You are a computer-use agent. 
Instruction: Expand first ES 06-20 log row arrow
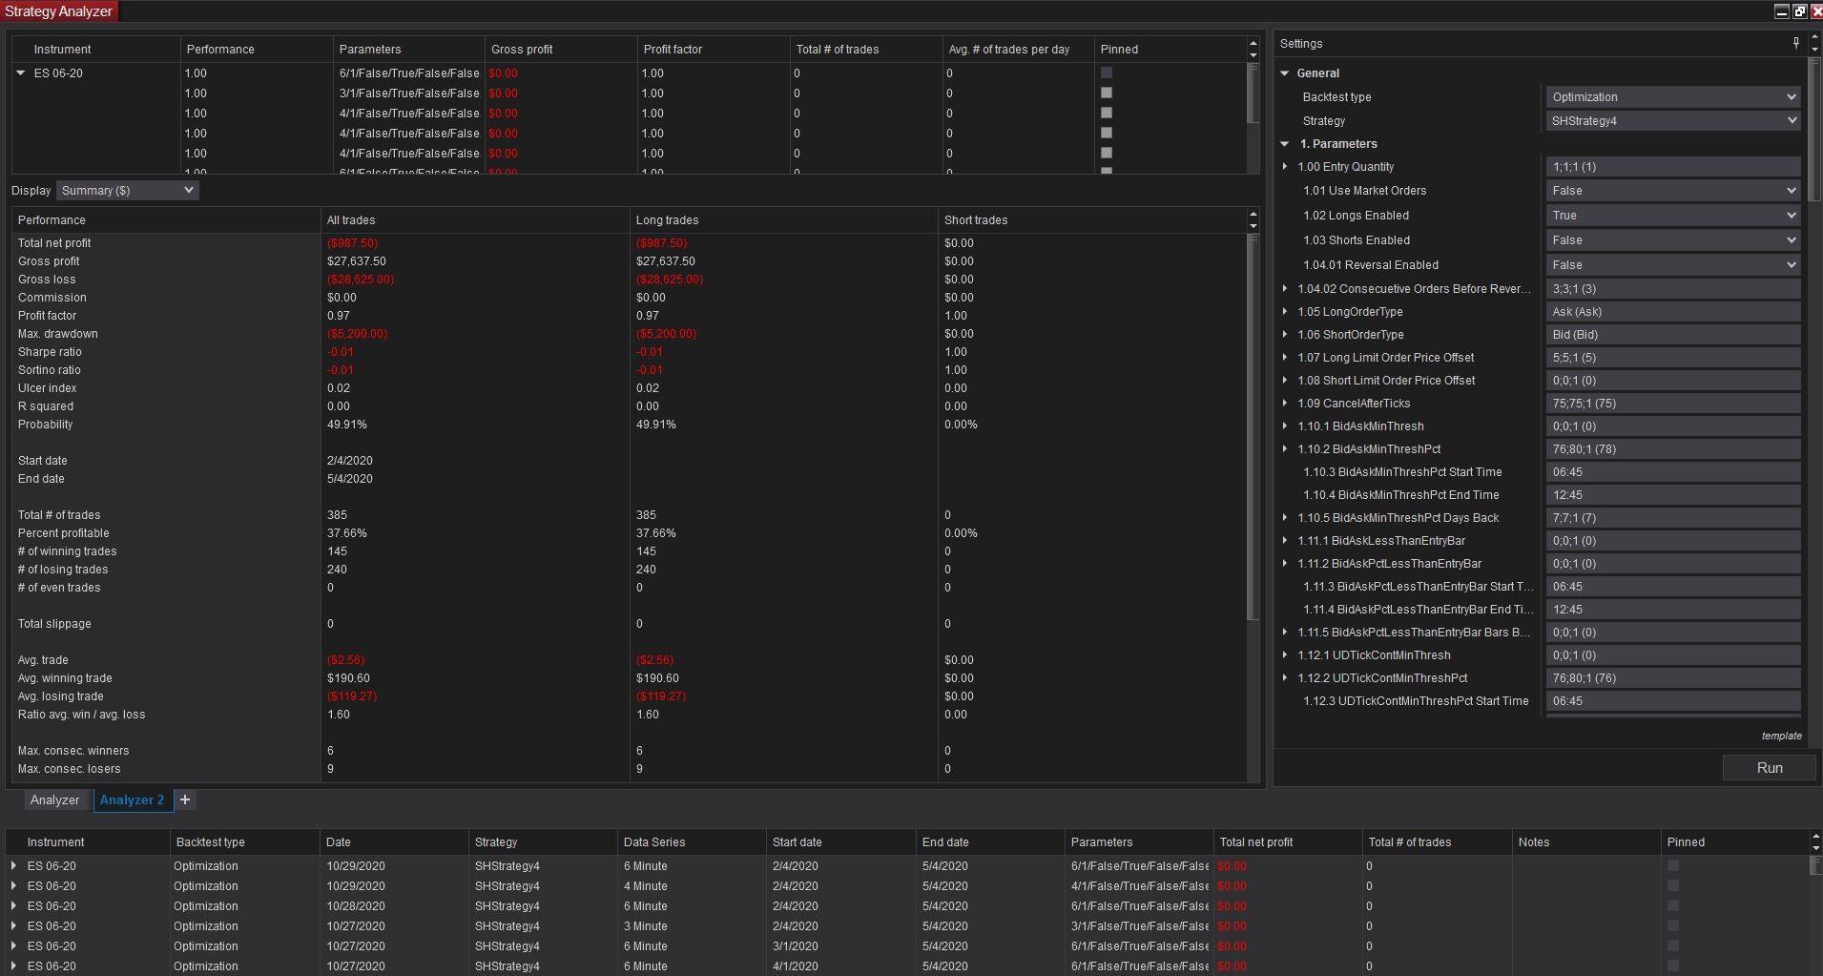tap(13, 866)
